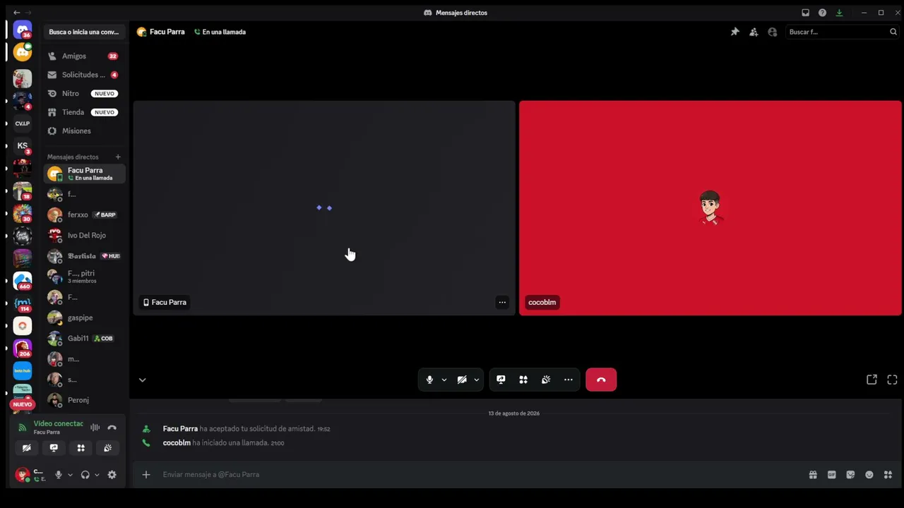Navigate back with the title bar arrow
Screen dimensions: 904x508
click(x=17, y=13)
